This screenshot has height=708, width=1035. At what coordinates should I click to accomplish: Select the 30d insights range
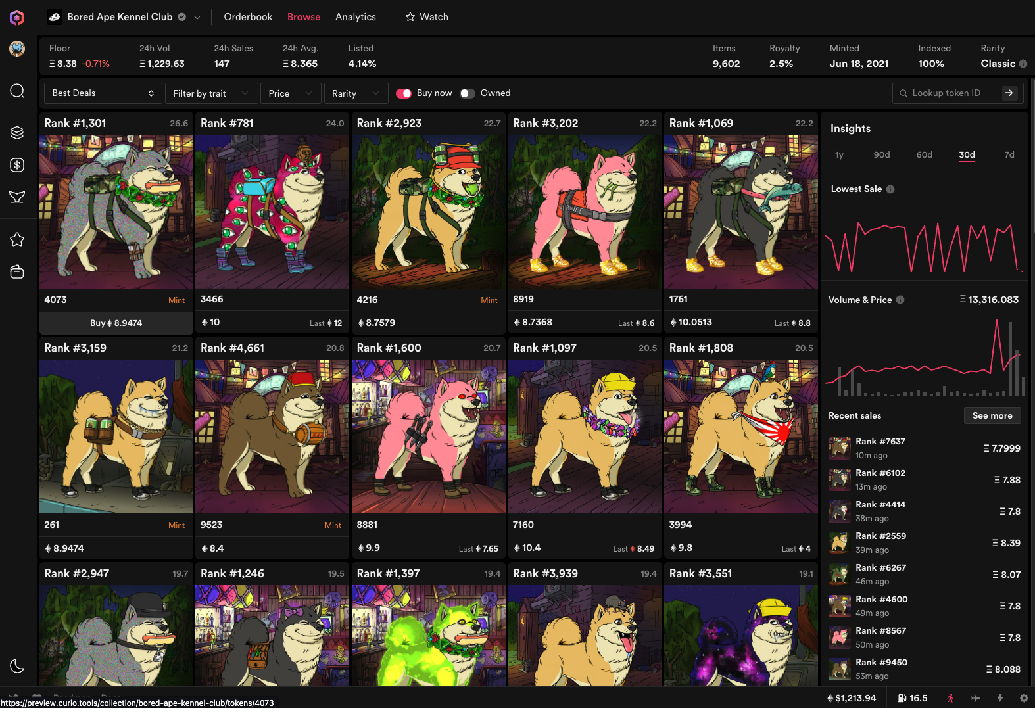tap(967, 155)
